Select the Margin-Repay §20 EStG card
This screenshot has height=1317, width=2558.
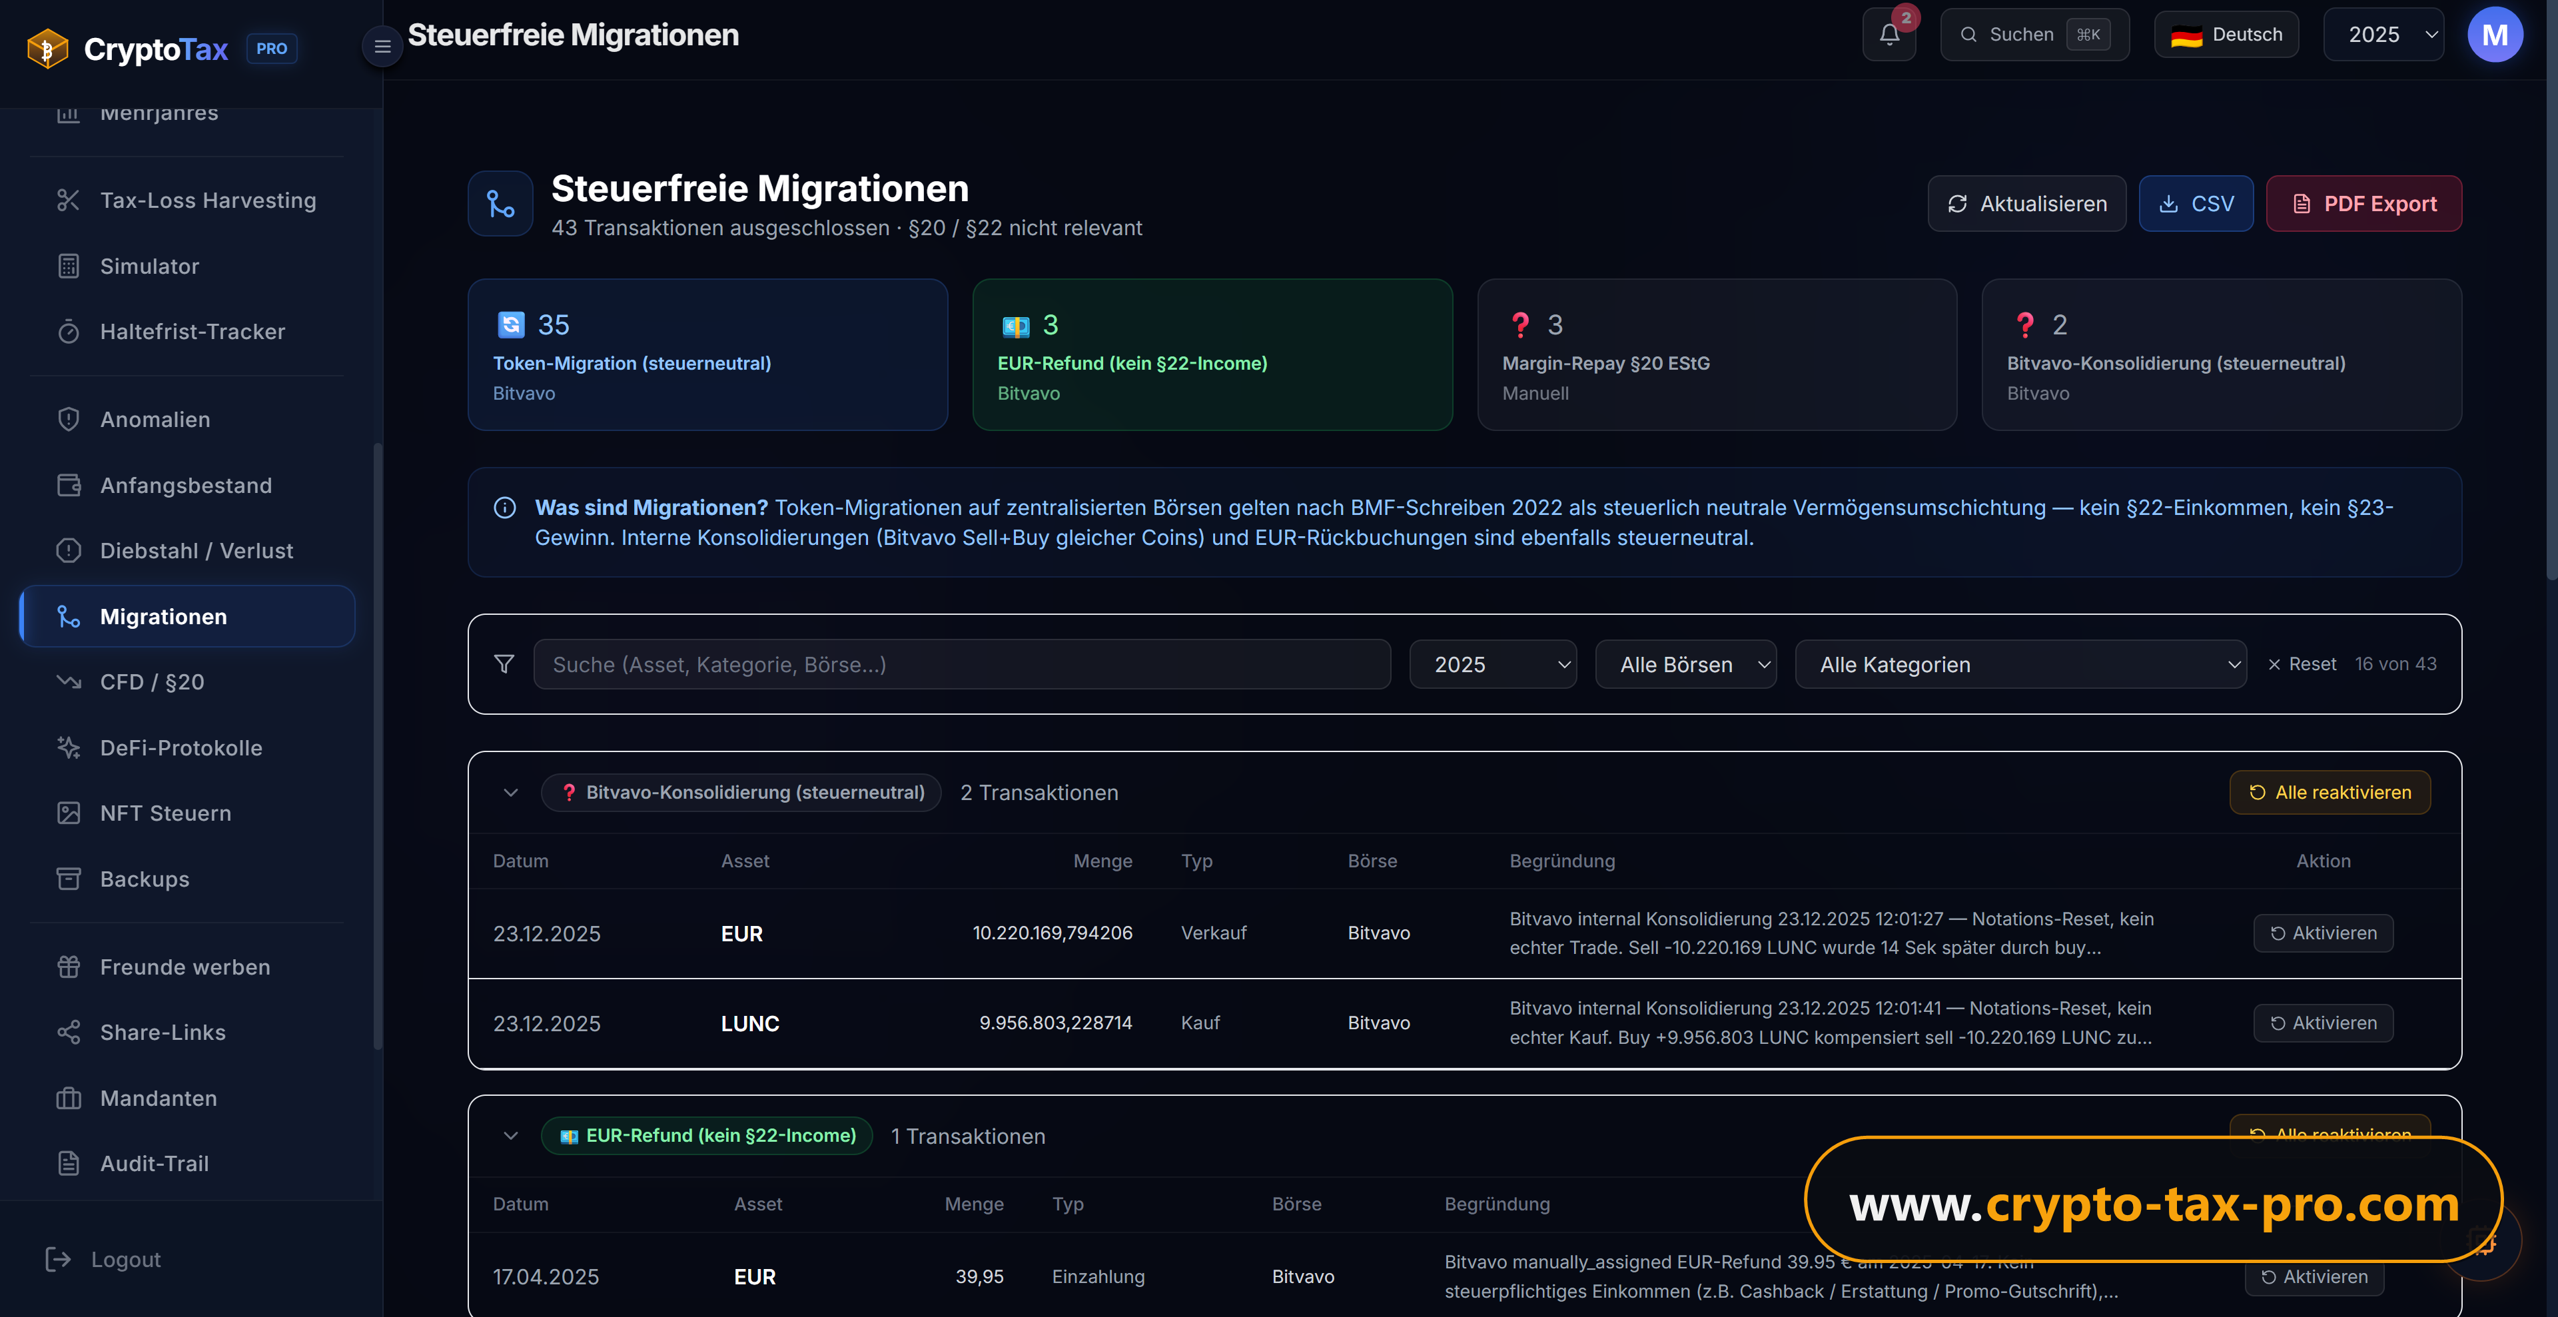pos(1717,354)
